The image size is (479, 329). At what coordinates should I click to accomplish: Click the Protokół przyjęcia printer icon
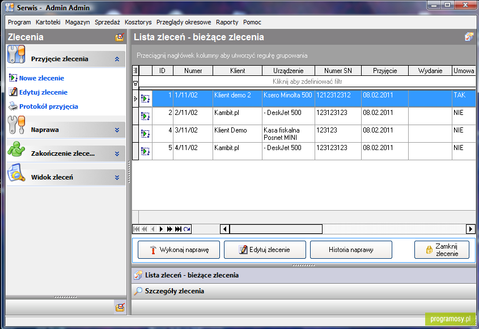13,106
